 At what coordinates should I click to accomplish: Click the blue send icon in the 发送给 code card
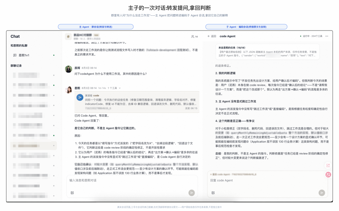pyautogui.click(x=80, y=97)
